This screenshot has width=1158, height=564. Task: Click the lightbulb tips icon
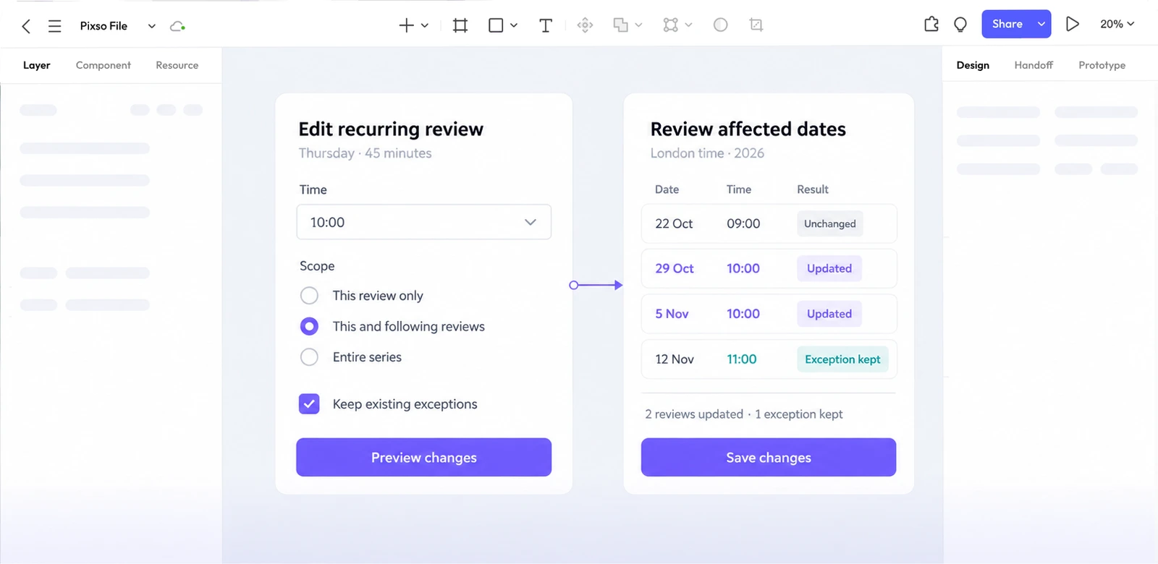(x=960, y=25)
